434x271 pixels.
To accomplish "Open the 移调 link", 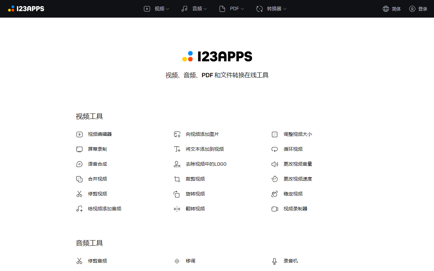I will point(191,261).
